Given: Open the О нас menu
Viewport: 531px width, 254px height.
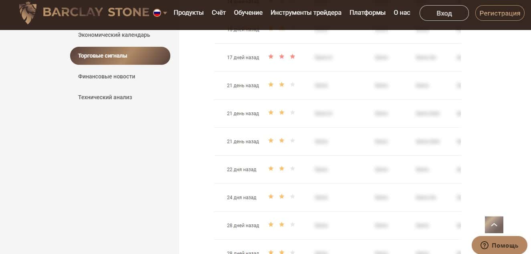Looking at the screenshot, I should coord(402,13).
